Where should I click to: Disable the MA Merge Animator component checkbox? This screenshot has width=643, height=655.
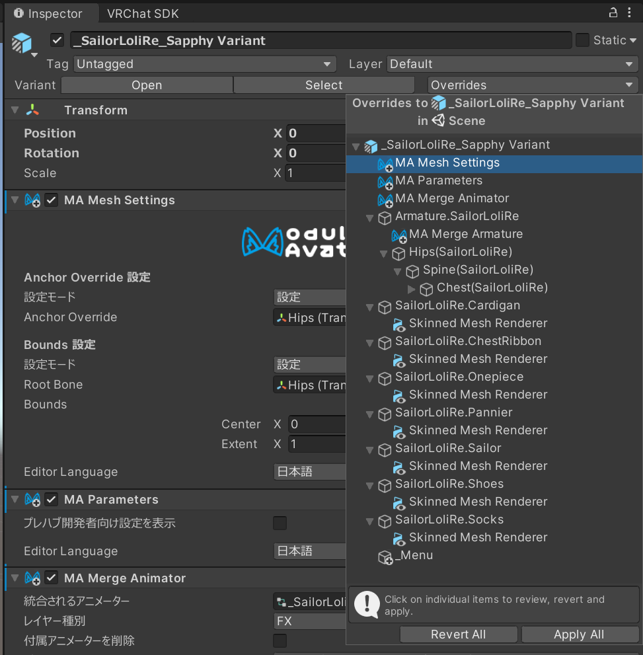(52, 578)
